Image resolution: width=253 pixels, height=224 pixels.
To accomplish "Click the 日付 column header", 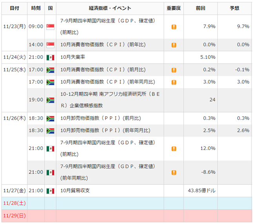I will point(15,8).
